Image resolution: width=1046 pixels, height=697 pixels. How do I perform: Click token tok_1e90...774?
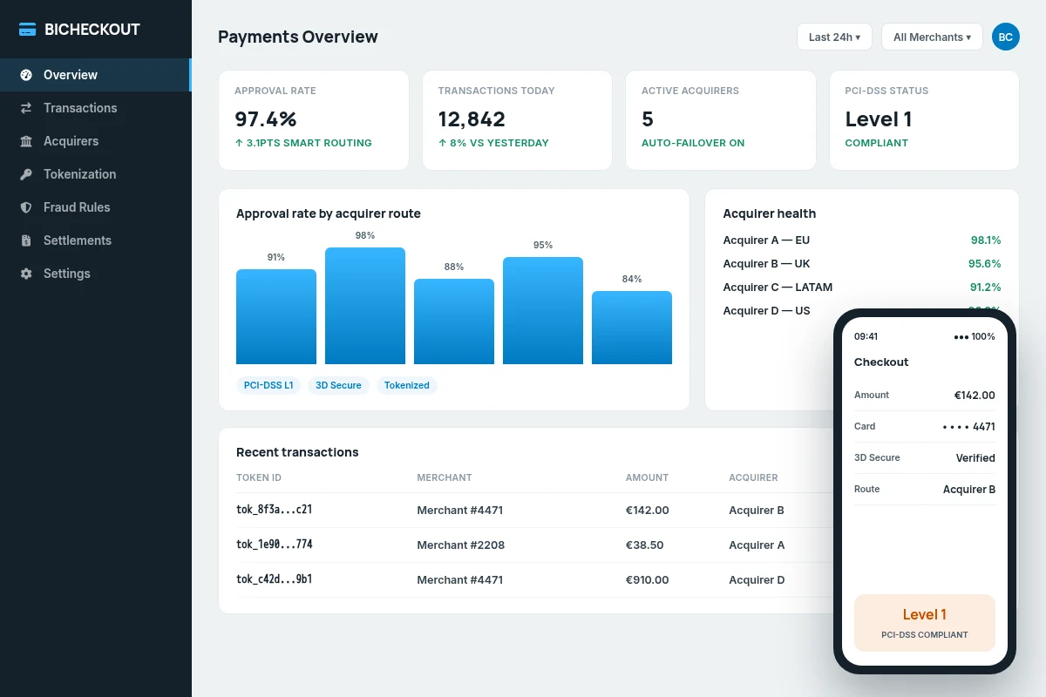tap(275, 545)
